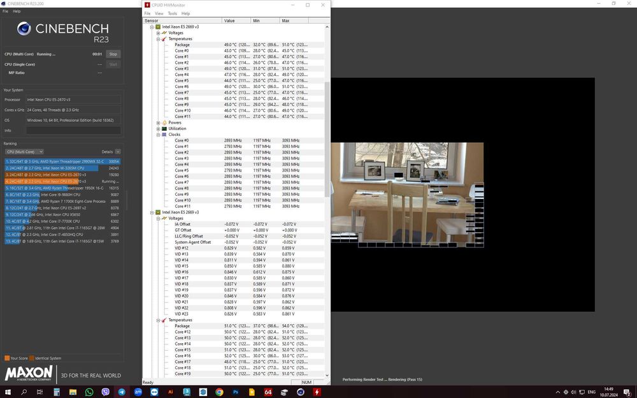Viewport: 637px width, 398px height.
Task: Open Zoom from the taskbar
Action: pos(138,392)
